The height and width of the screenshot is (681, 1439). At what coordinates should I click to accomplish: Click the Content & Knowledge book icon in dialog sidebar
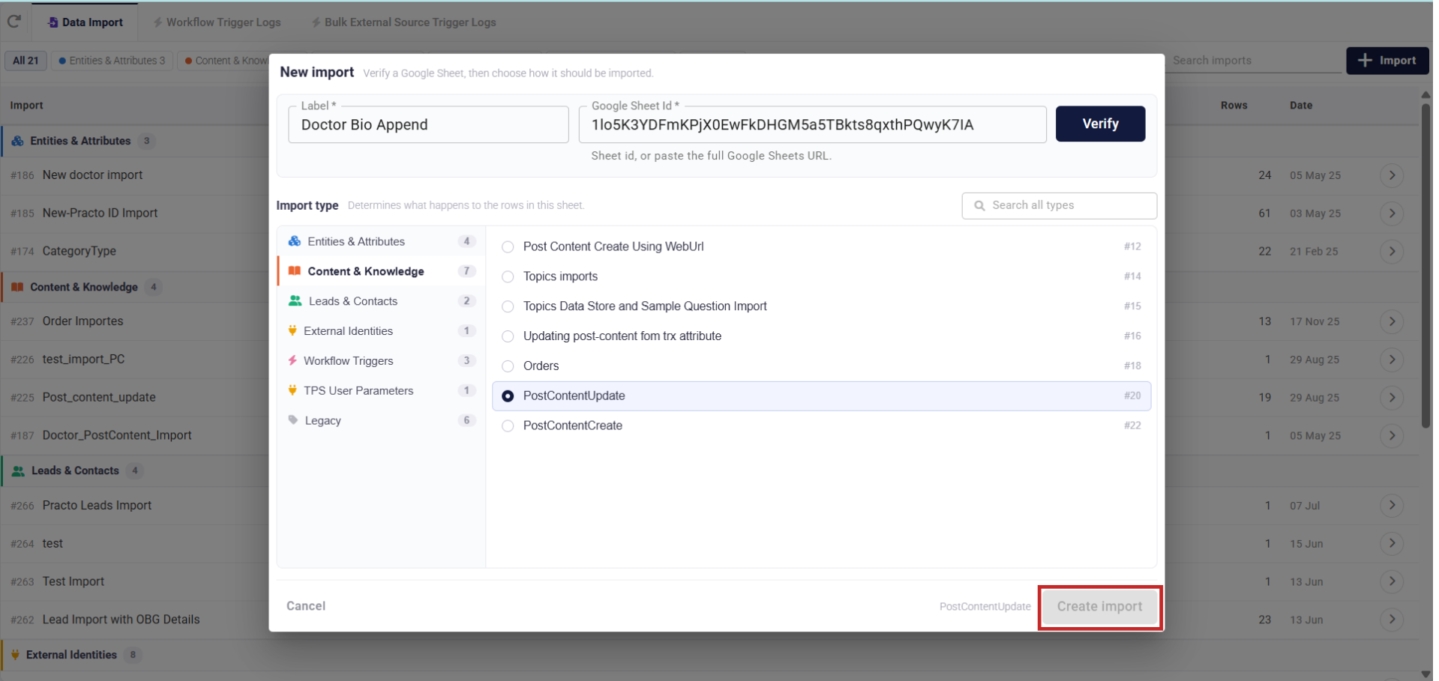coord(295,271)
